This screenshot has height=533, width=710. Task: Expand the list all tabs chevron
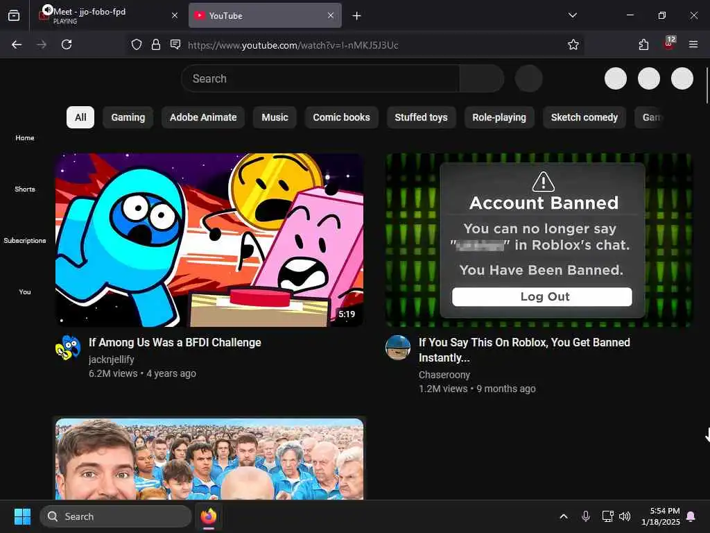pos(572,15)
